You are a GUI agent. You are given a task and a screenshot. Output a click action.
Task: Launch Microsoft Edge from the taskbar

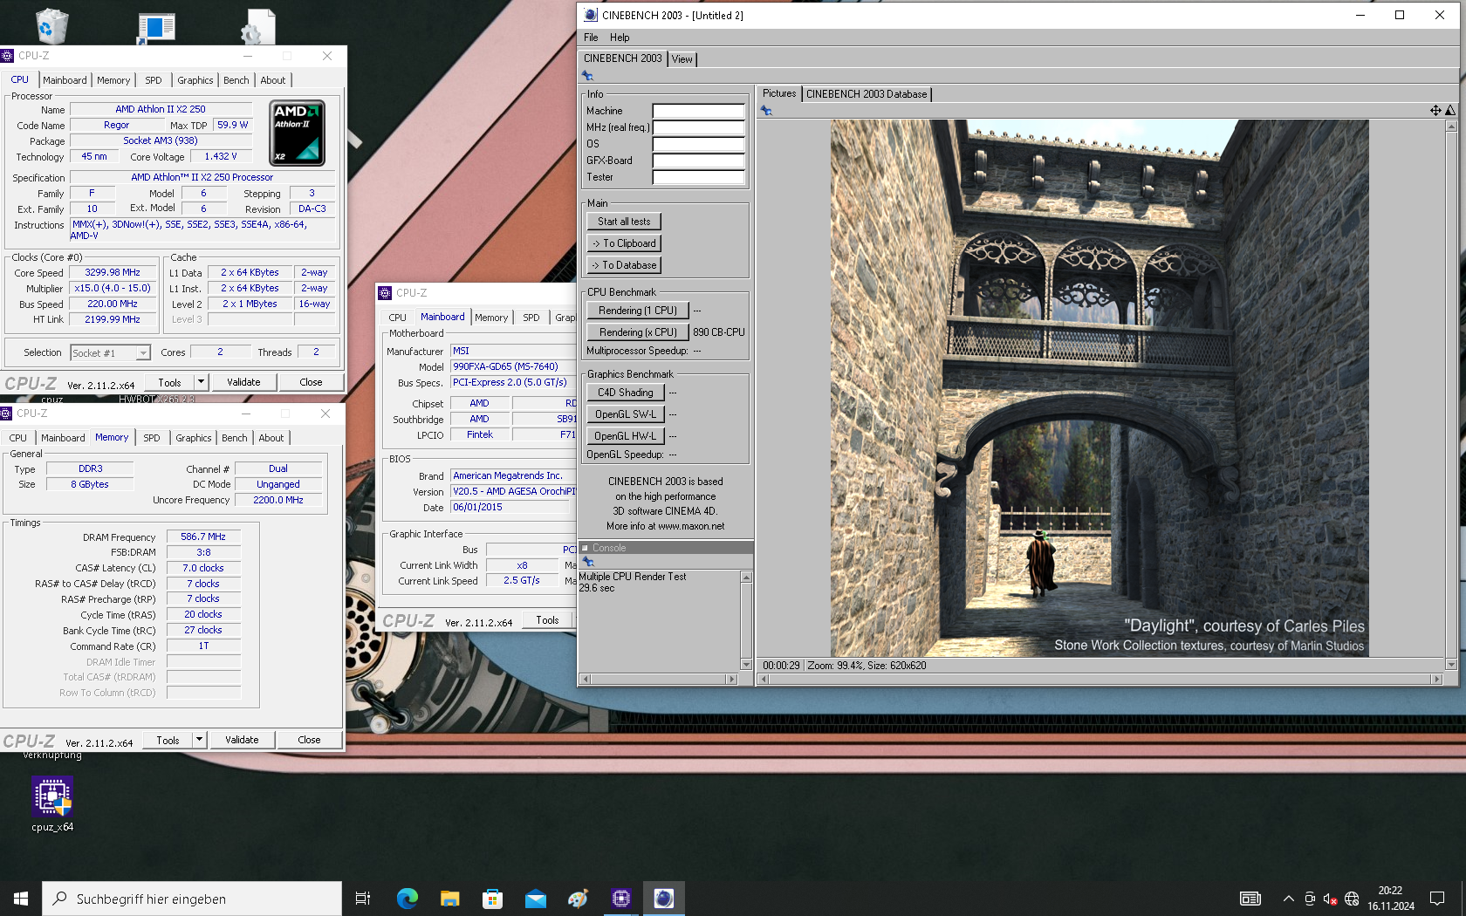407,899
